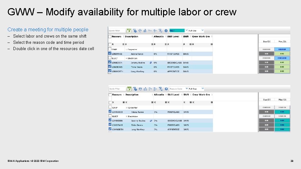
Task: Click the Quick Filter field in upper grid
Action: 117,31
